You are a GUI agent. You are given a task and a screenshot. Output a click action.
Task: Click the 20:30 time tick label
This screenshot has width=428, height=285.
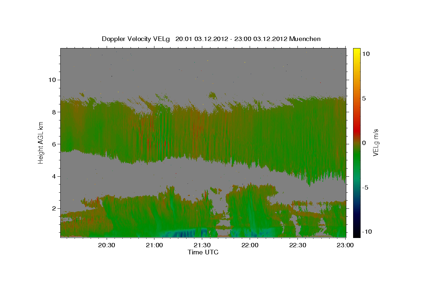point(107,245)
